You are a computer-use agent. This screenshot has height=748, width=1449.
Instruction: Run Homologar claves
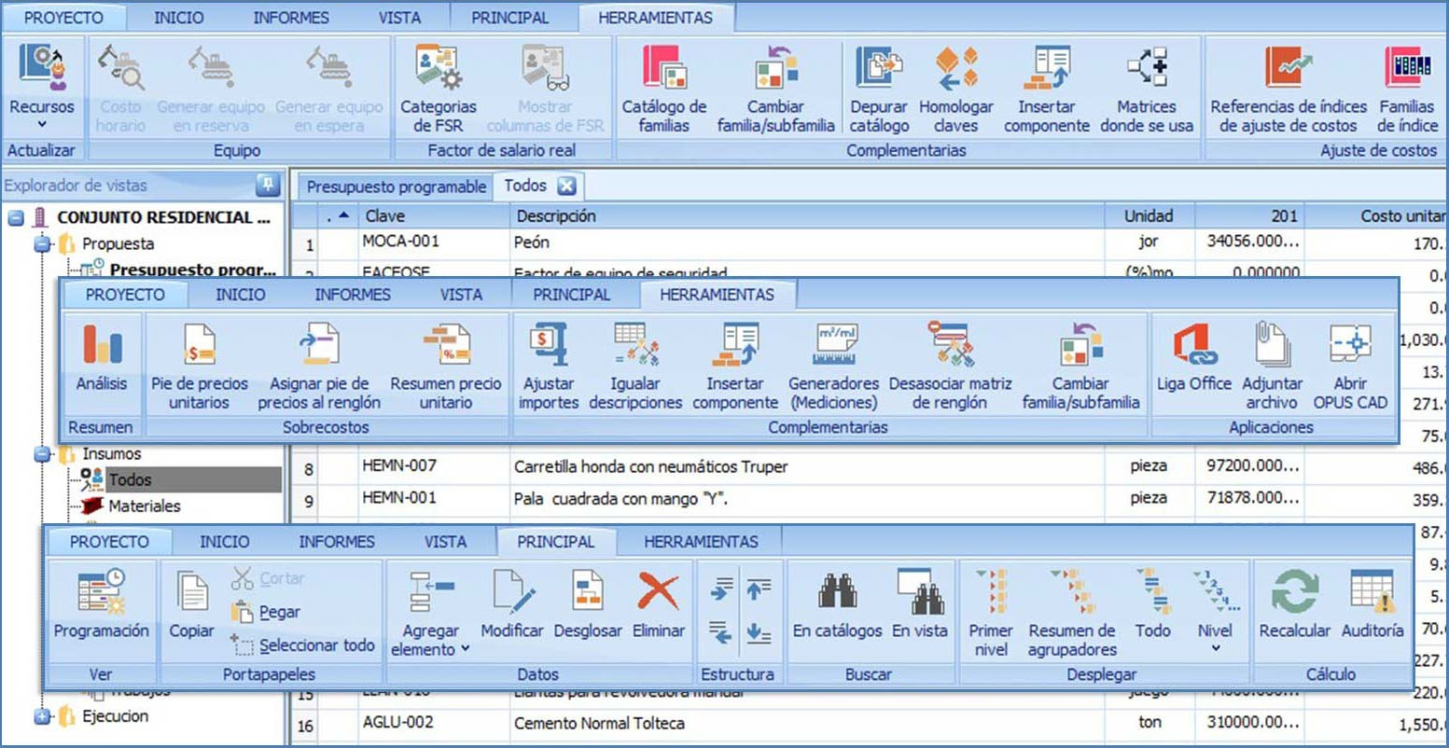click(x=955, y=89)
